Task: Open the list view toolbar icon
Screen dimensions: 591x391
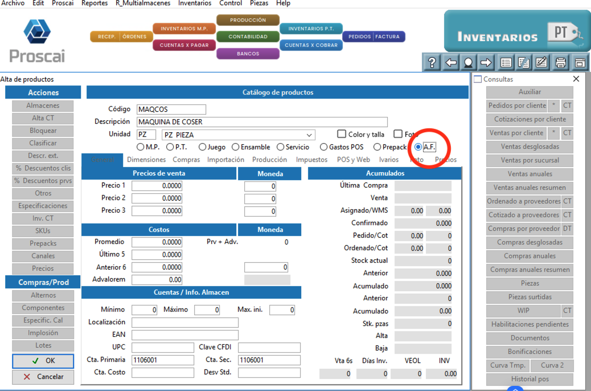Action: [506, 62]
